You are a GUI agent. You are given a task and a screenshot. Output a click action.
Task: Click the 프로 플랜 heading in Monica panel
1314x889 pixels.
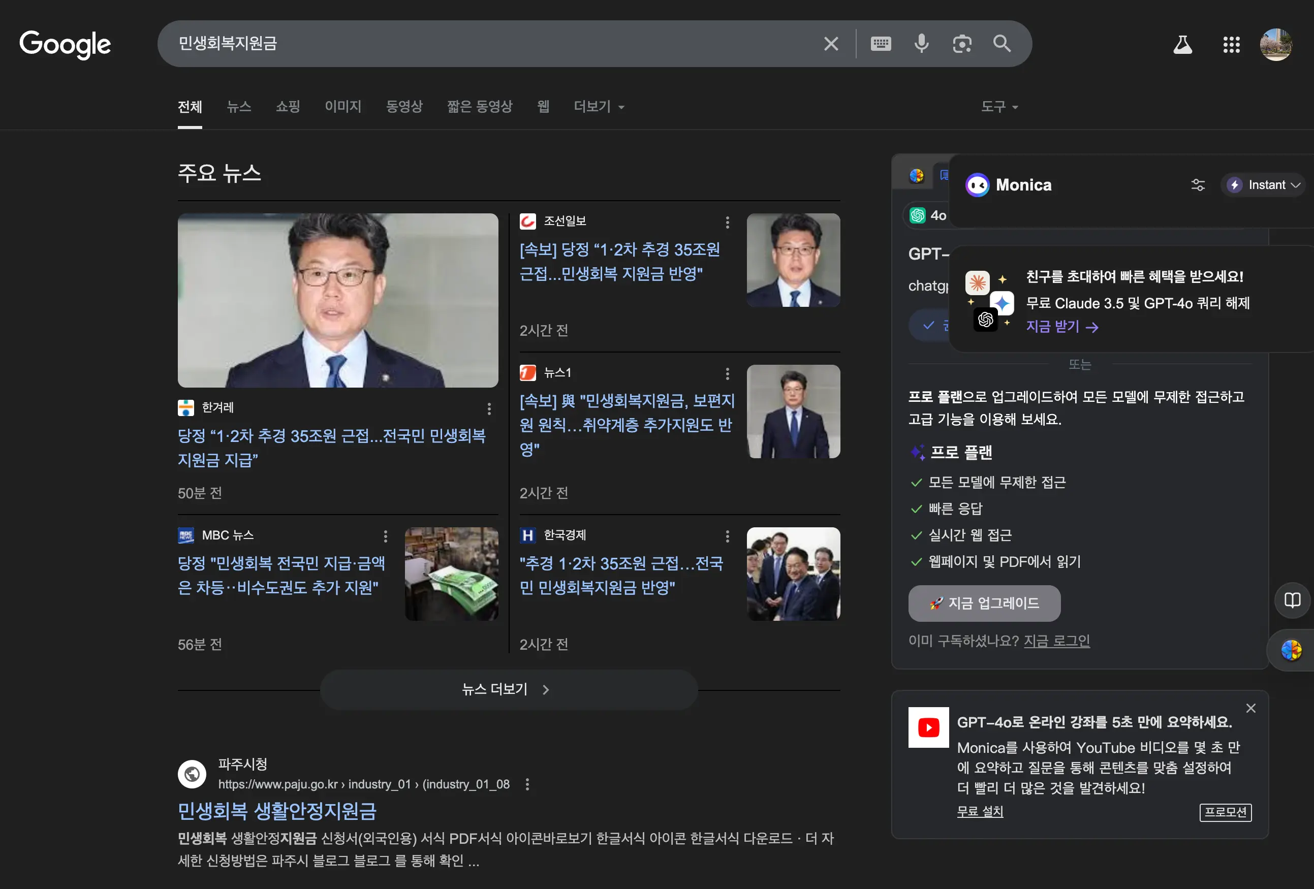961,452
